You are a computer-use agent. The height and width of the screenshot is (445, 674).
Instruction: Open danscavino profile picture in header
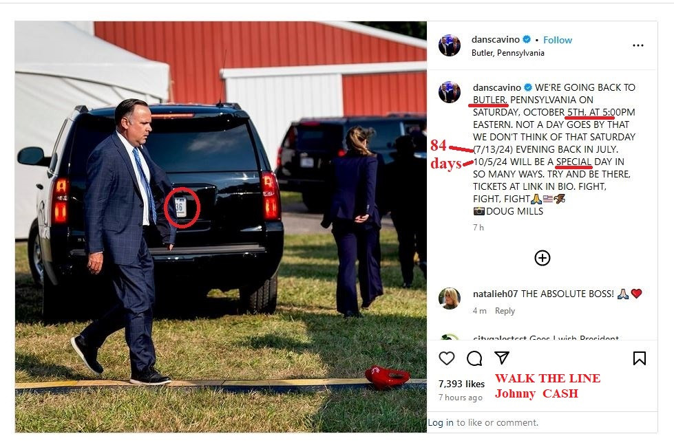pyautogui.click(x=450, y=45)
